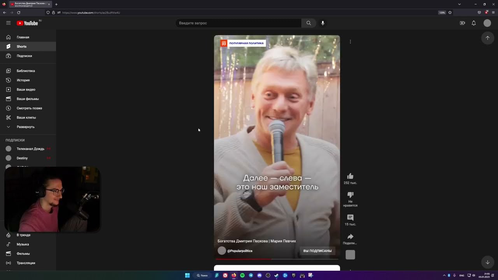This screenshot has height=280, width=498.
Task: Open the notifications bell
Action: click(x=473, y=23)
